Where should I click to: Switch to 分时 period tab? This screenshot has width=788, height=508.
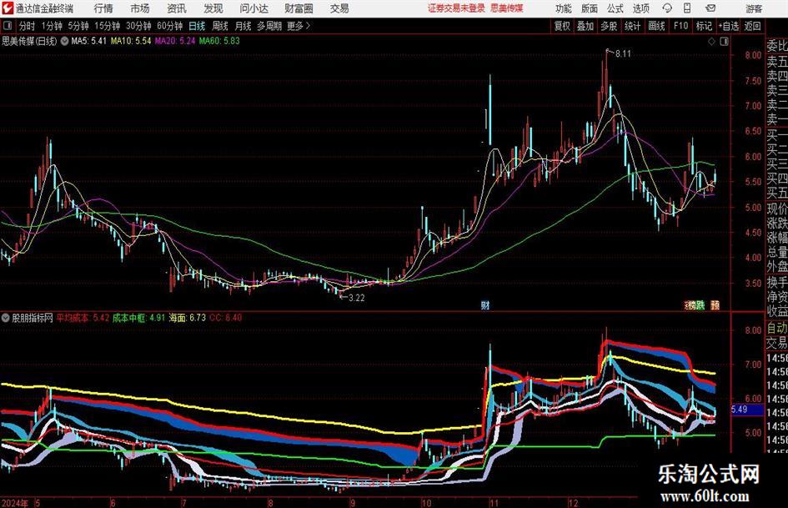click(x=28, y=26)
